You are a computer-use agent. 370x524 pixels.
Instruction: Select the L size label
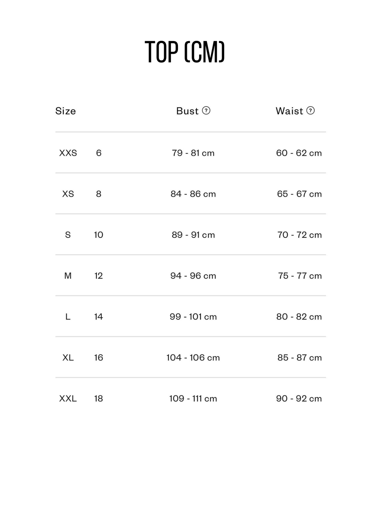[68, 317]
